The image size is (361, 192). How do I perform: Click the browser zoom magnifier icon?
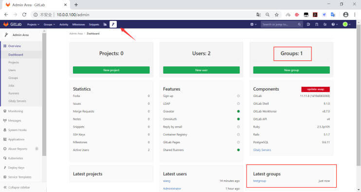(x=267, y=15)
